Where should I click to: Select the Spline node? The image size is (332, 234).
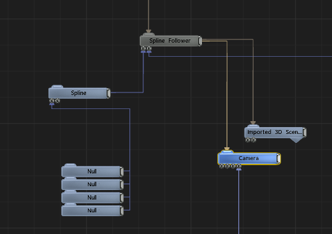80,93
